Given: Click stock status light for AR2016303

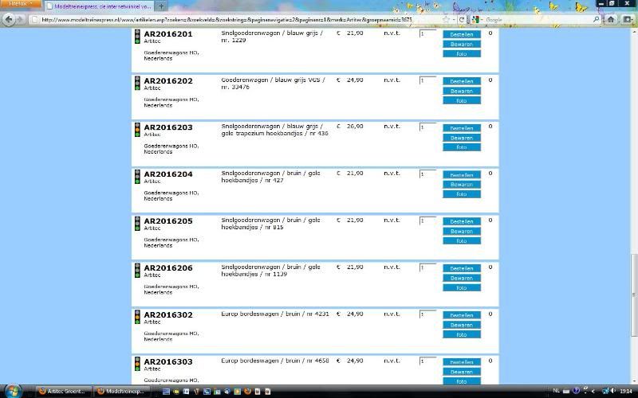Looking at the screenshot, I should click(x=137, y=364).
